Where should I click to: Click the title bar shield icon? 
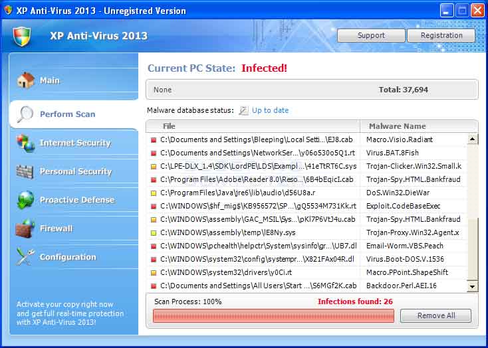[8, 10]
